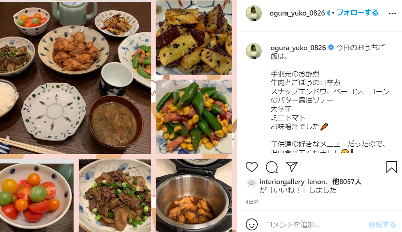Click the caption profile avatar

(254, 51)
